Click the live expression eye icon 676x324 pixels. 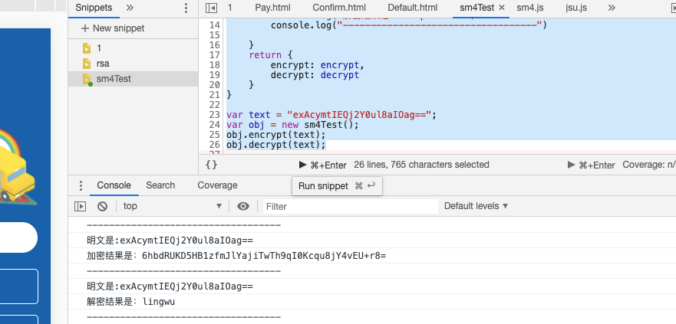click(x=243, y=207)
